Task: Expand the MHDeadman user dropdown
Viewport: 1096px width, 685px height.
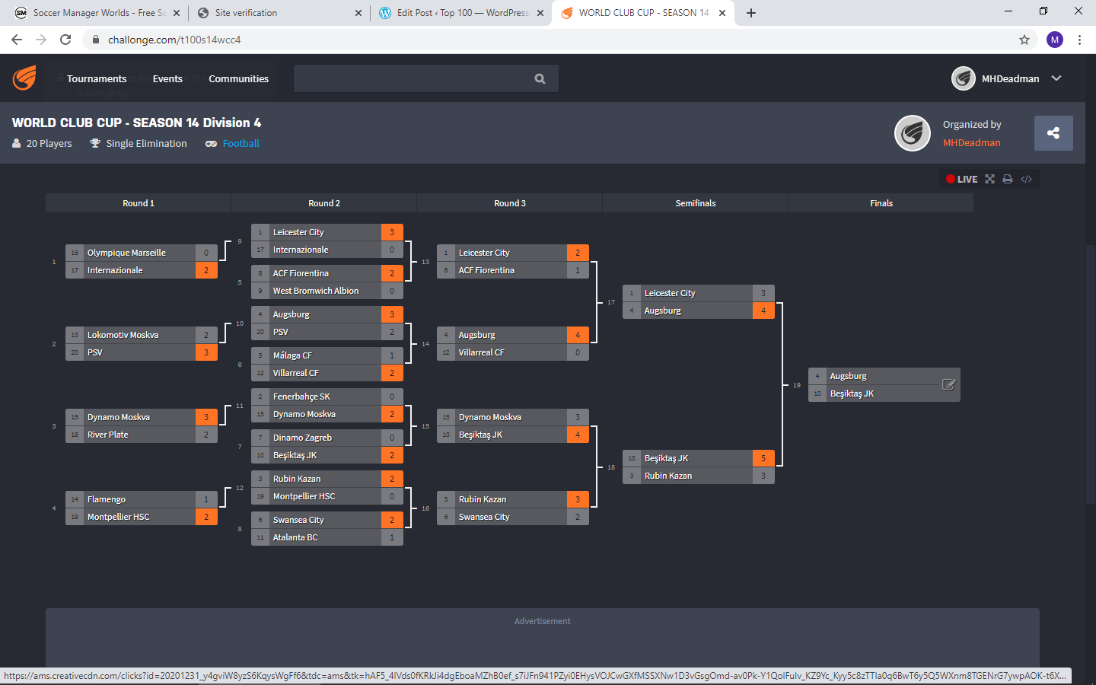Action: (1056, 78)
